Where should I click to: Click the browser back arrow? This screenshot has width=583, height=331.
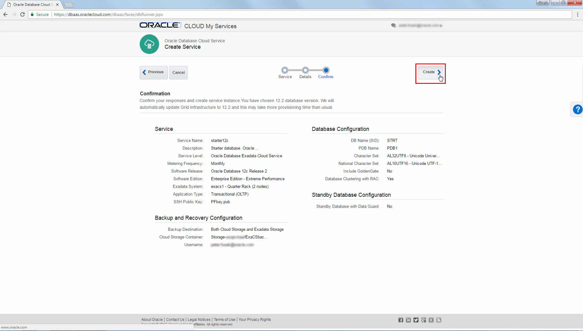5,14
